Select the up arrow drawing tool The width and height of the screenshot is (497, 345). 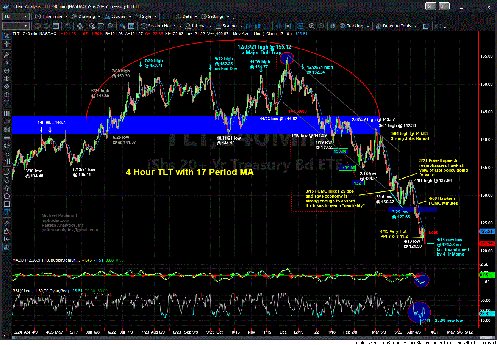click(x=6, y=188)
